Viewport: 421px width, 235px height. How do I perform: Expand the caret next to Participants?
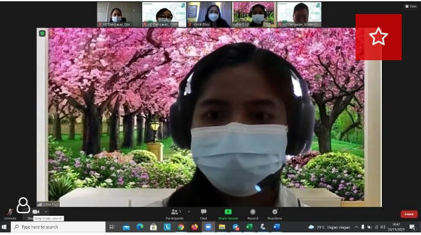189,212
